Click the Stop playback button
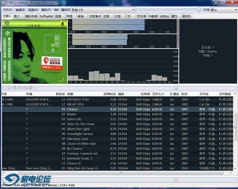This screenshot has height=189, width=238. tap(4, 88)
